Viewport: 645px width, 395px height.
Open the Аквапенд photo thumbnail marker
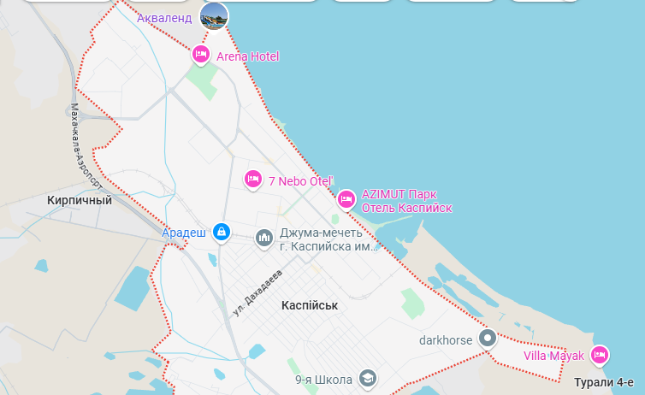pyautogui.click(x=214, y=16)
